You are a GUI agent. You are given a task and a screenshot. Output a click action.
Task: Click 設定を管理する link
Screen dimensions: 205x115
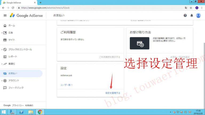pyautogui.click(x=113, y=93)
